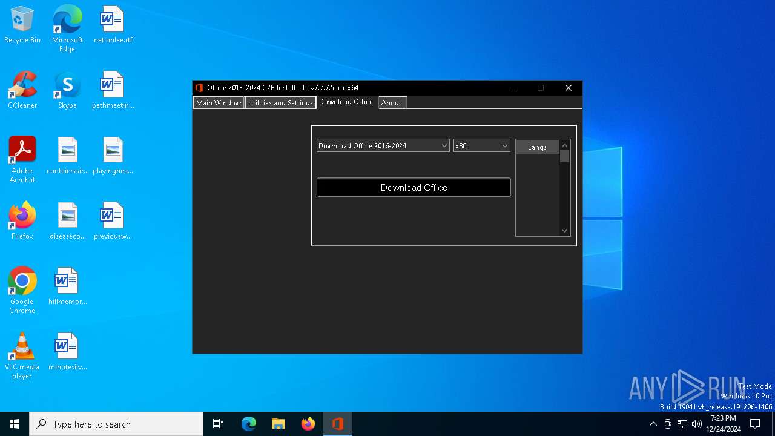Minimize the Office C2R Install window

513,88
